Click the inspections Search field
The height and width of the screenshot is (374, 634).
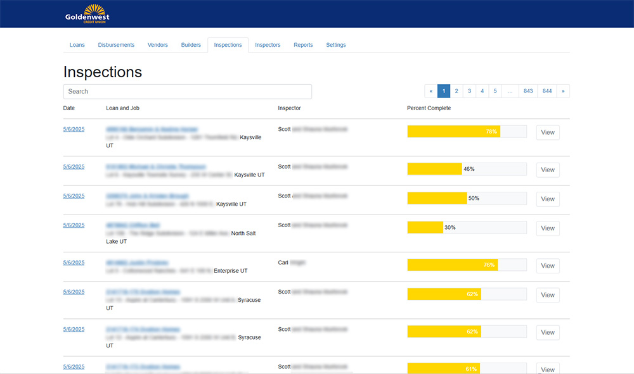point(188,92)
